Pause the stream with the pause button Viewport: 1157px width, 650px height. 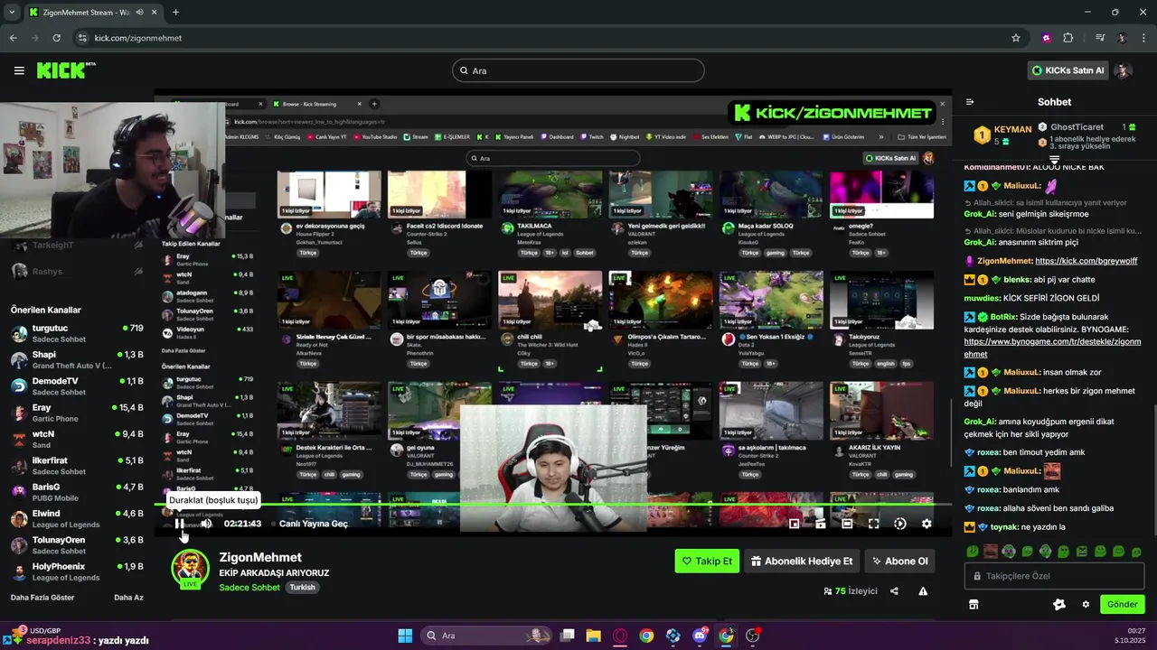click(x=180, y=524)
